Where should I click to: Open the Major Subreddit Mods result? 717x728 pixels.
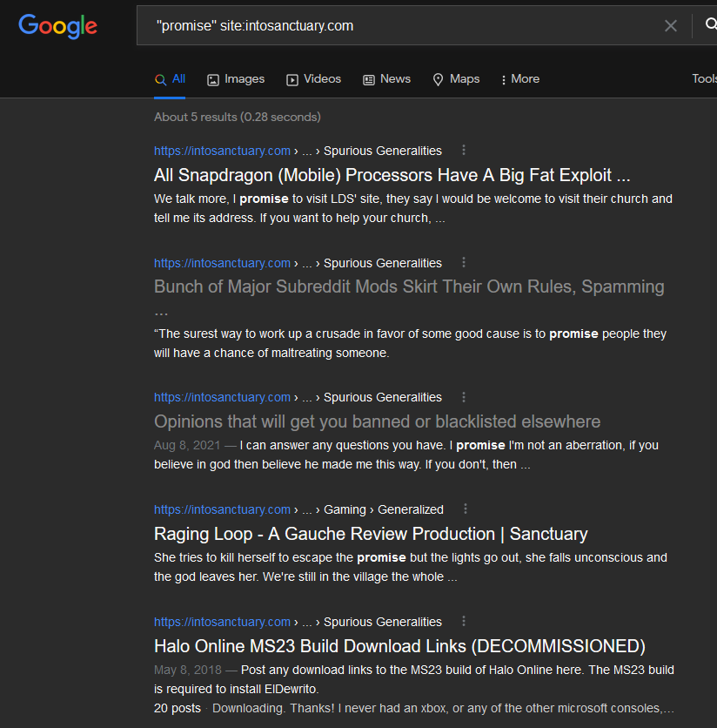click(409, 286)
